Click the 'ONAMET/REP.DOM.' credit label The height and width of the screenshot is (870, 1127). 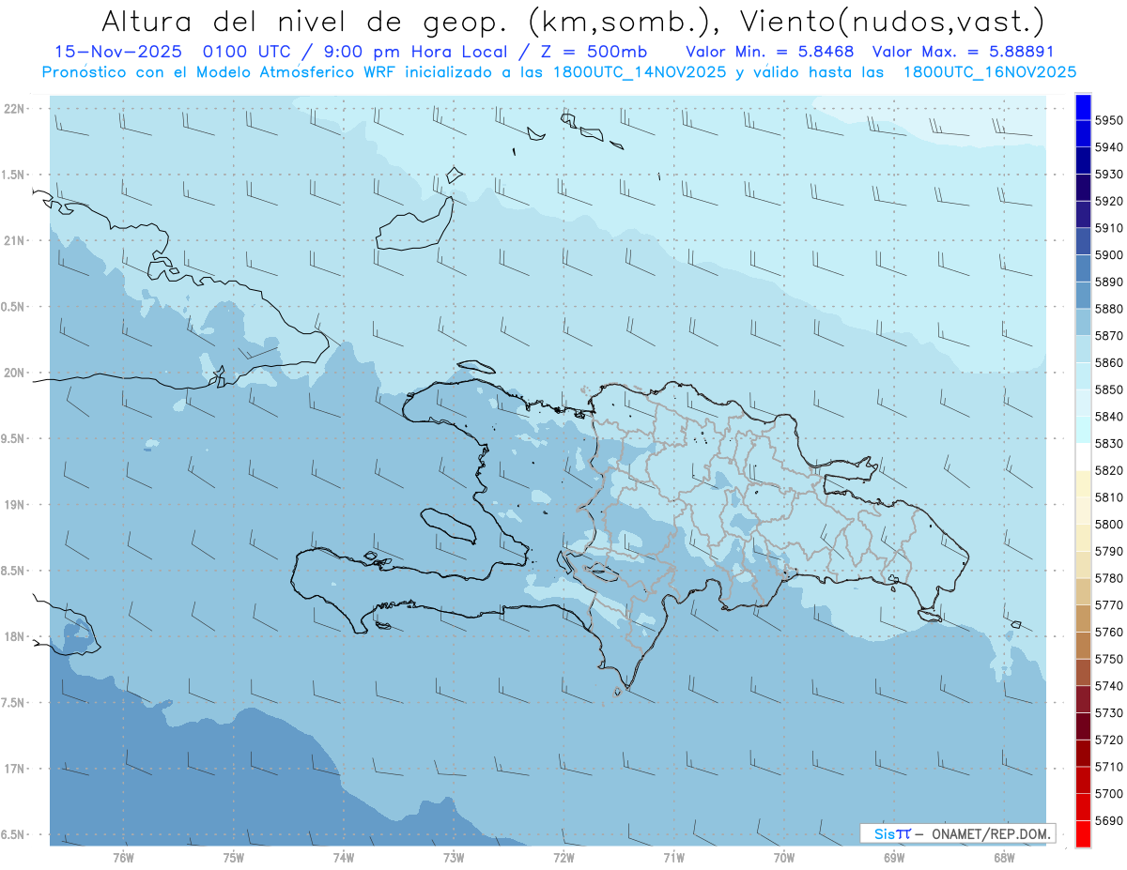[x=990, y=833]
